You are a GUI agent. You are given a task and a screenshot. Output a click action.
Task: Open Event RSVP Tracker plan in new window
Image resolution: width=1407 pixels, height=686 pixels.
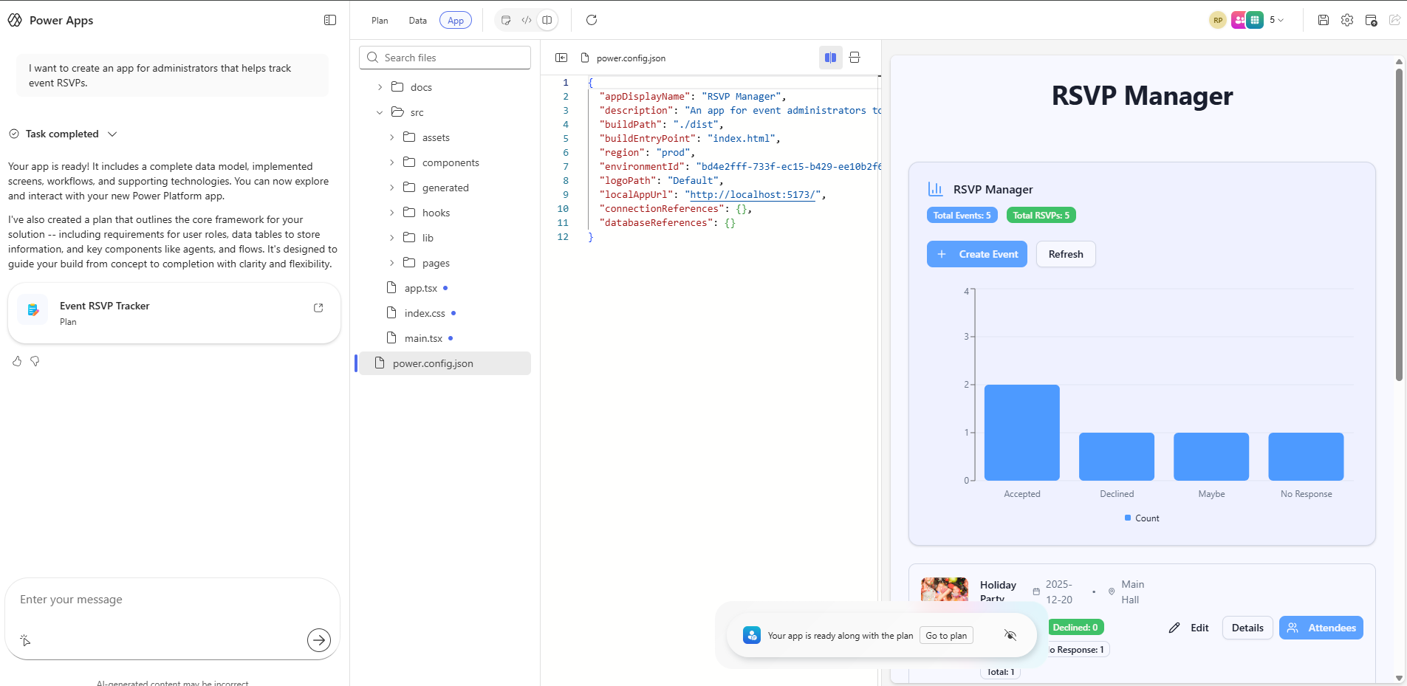(x=318, y=308)
